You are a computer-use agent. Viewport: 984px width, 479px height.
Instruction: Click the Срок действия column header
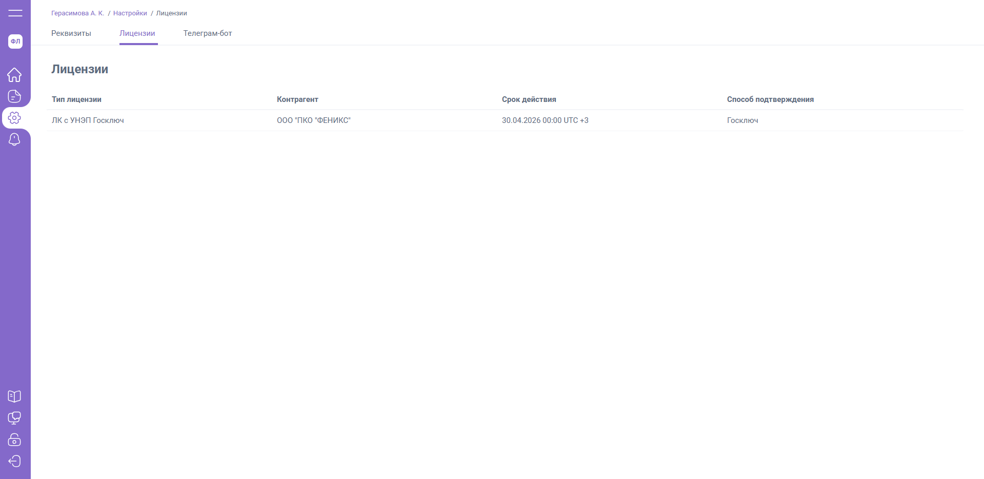coord(529,99)
